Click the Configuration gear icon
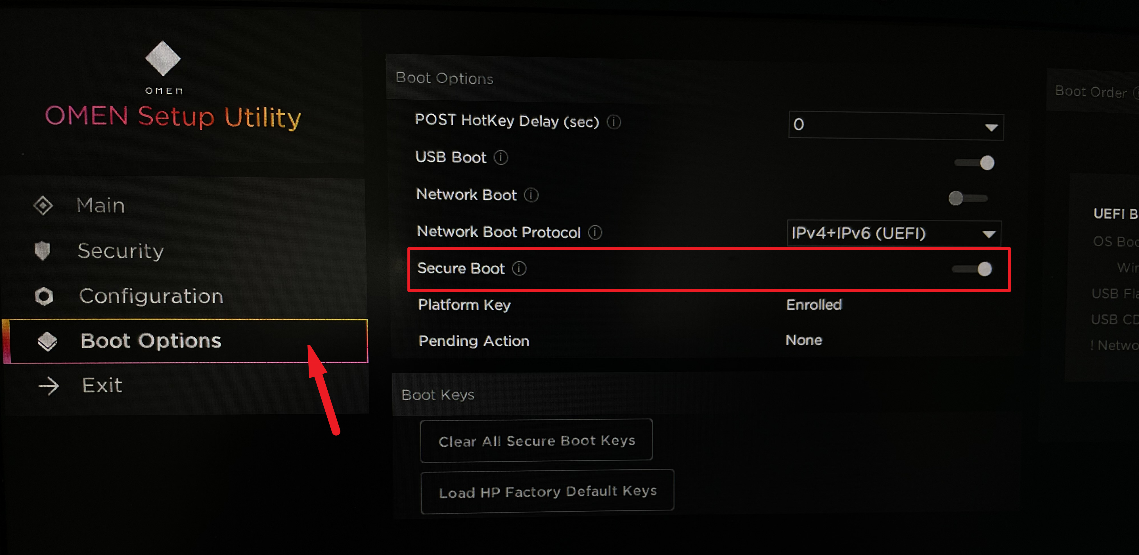 44,296
